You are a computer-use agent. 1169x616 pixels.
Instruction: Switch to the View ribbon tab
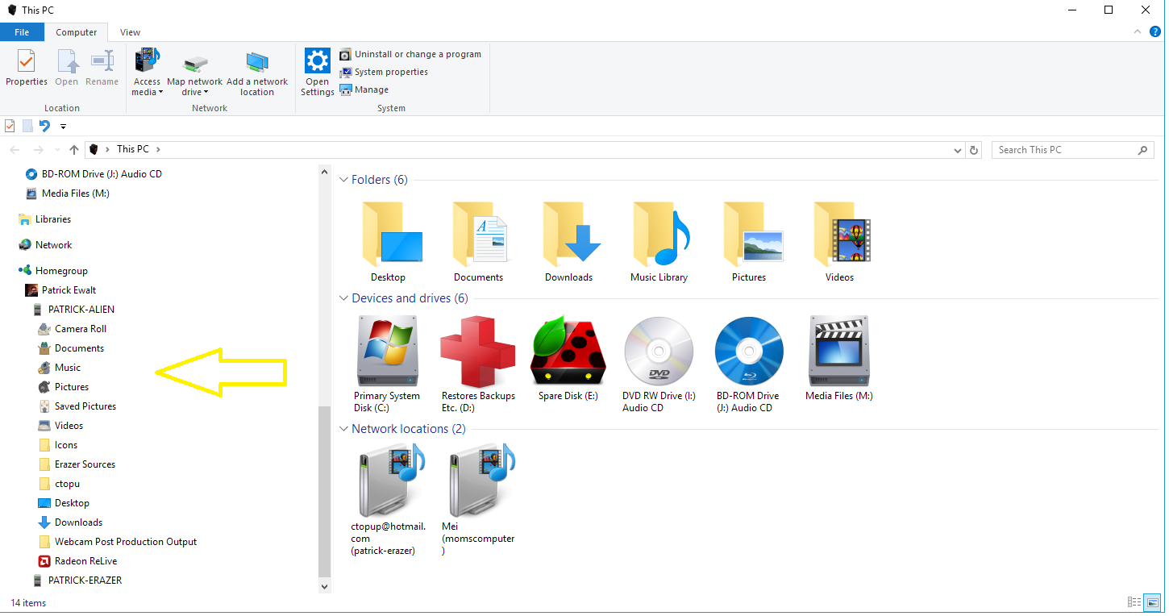(x=130, y=32)
